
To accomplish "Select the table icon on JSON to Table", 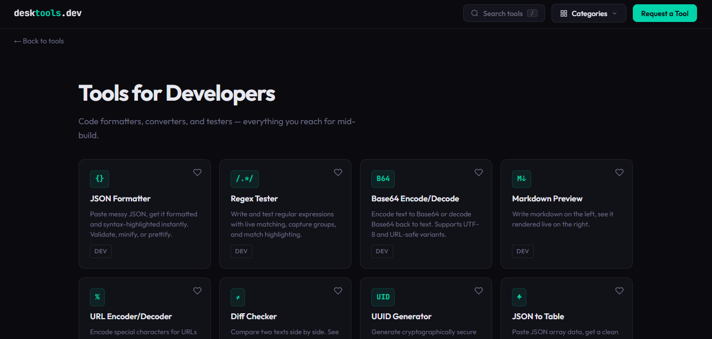I will [x=519, y=297].
